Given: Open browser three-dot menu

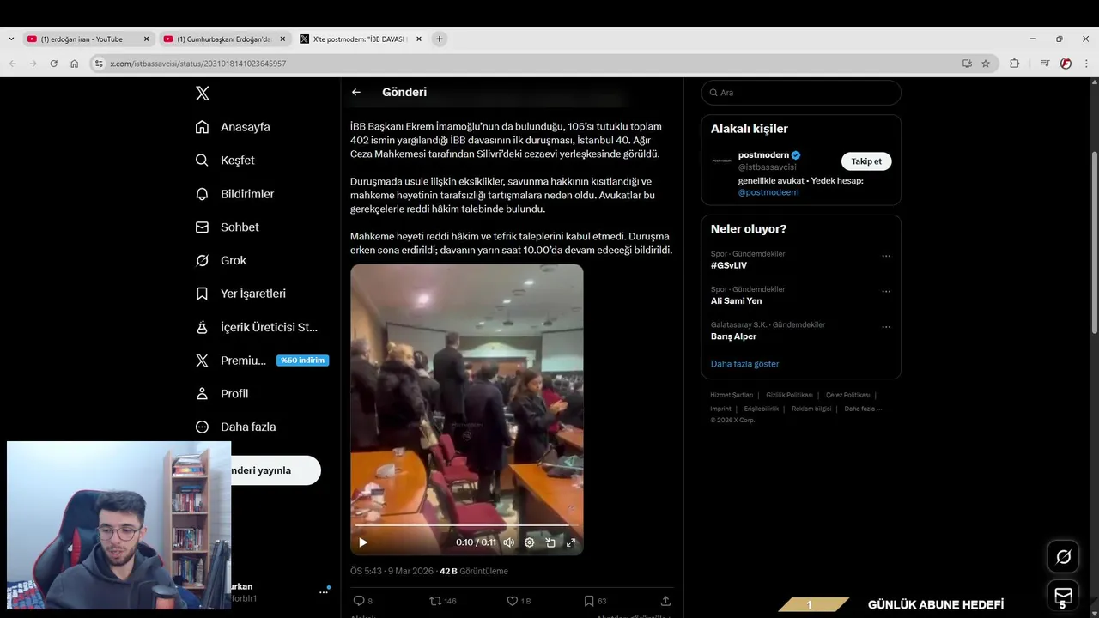Looking at the screenshot, I should [x=1086, y=64].
